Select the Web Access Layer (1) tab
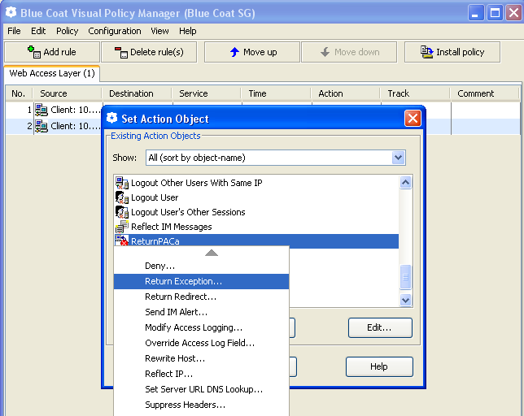The image size is (524, 416). pyautogui.click(x=52, y=73)
